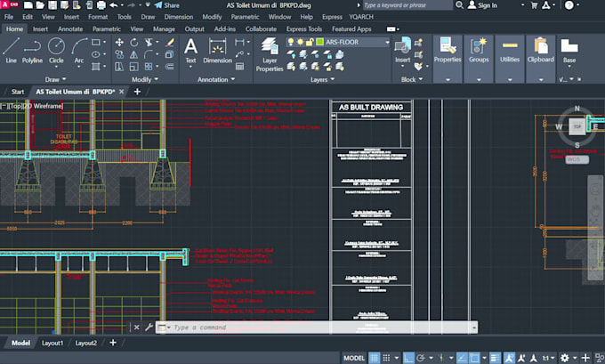Toggle layer on/off lightbulb in layer dropdown
This screenshot has width=605, height=364.
pyautogui.click(x=291, y=42)
